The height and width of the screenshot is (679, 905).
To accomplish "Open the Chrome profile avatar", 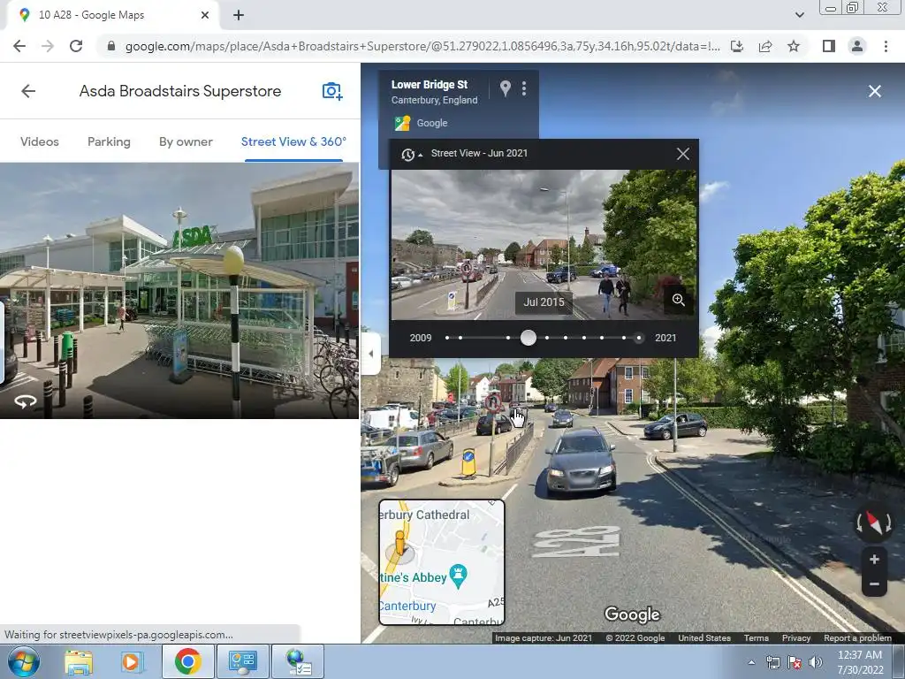I will click(857, 46).
